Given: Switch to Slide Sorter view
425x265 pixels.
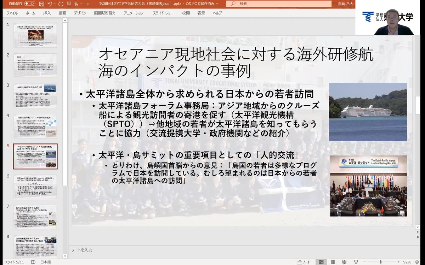Looking at the screenshot, I should coord(333,262).
